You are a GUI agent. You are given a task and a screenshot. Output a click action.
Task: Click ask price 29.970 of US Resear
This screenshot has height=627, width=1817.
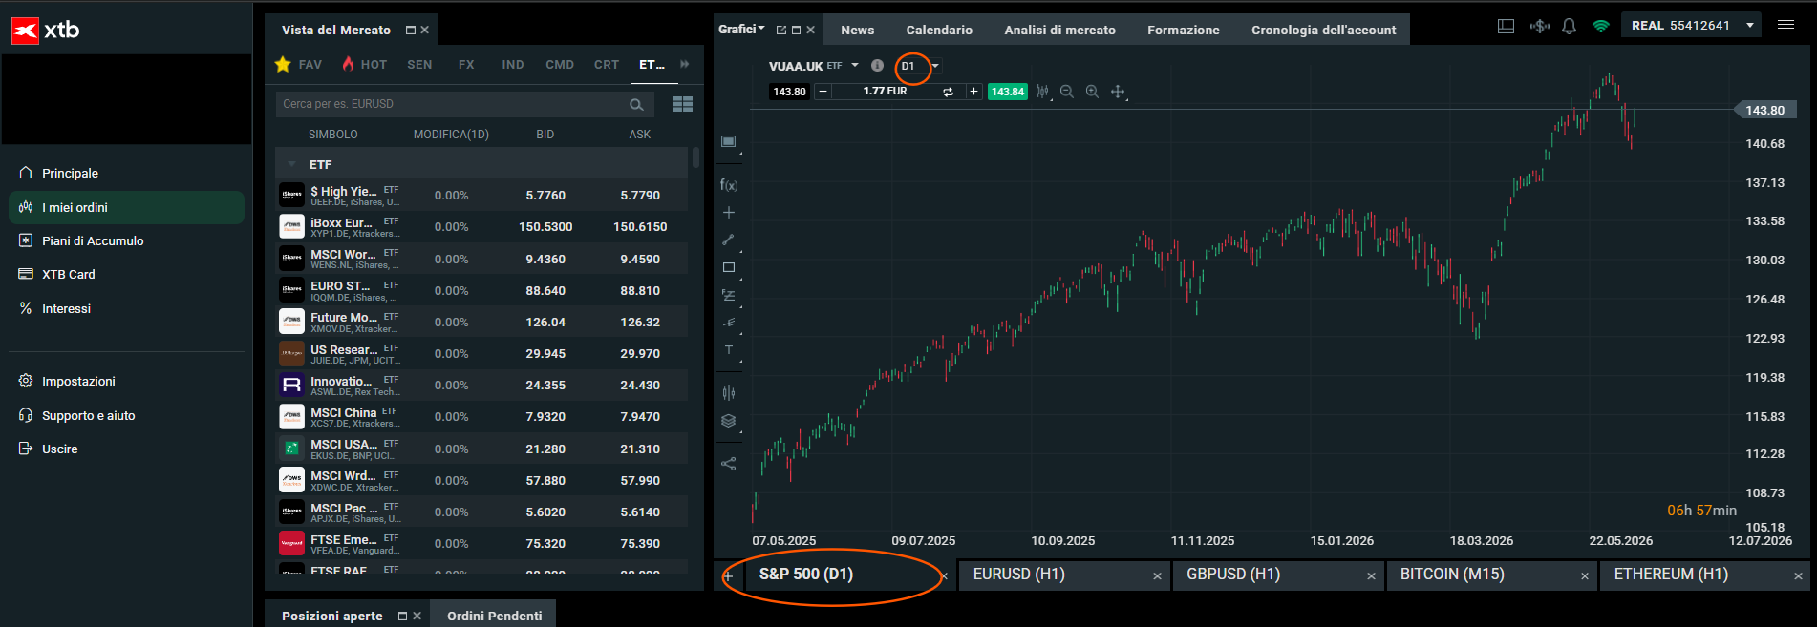(640, 353)
